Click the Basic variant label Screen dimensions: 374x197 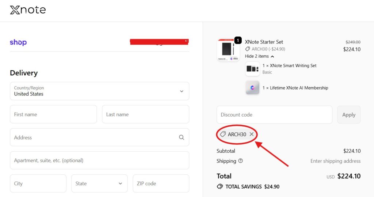pyautogui.click(x=267, y=72)
